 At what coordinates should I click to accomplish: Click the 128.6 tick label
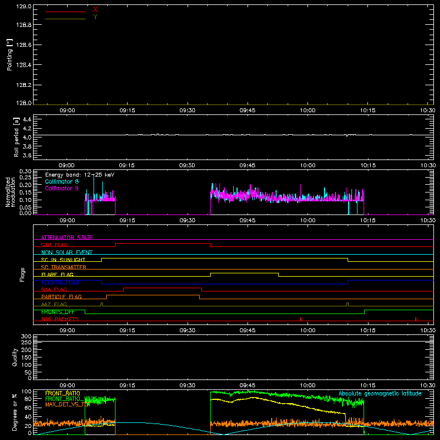coord(24,45)
